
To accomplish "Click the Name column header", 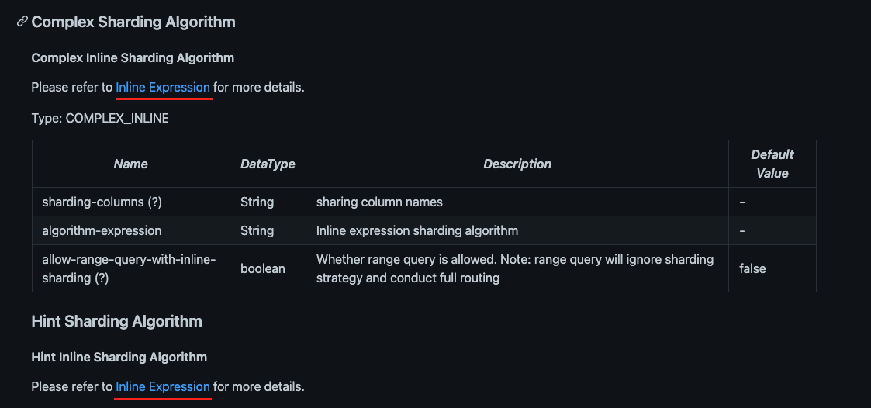I will point(131,164).
